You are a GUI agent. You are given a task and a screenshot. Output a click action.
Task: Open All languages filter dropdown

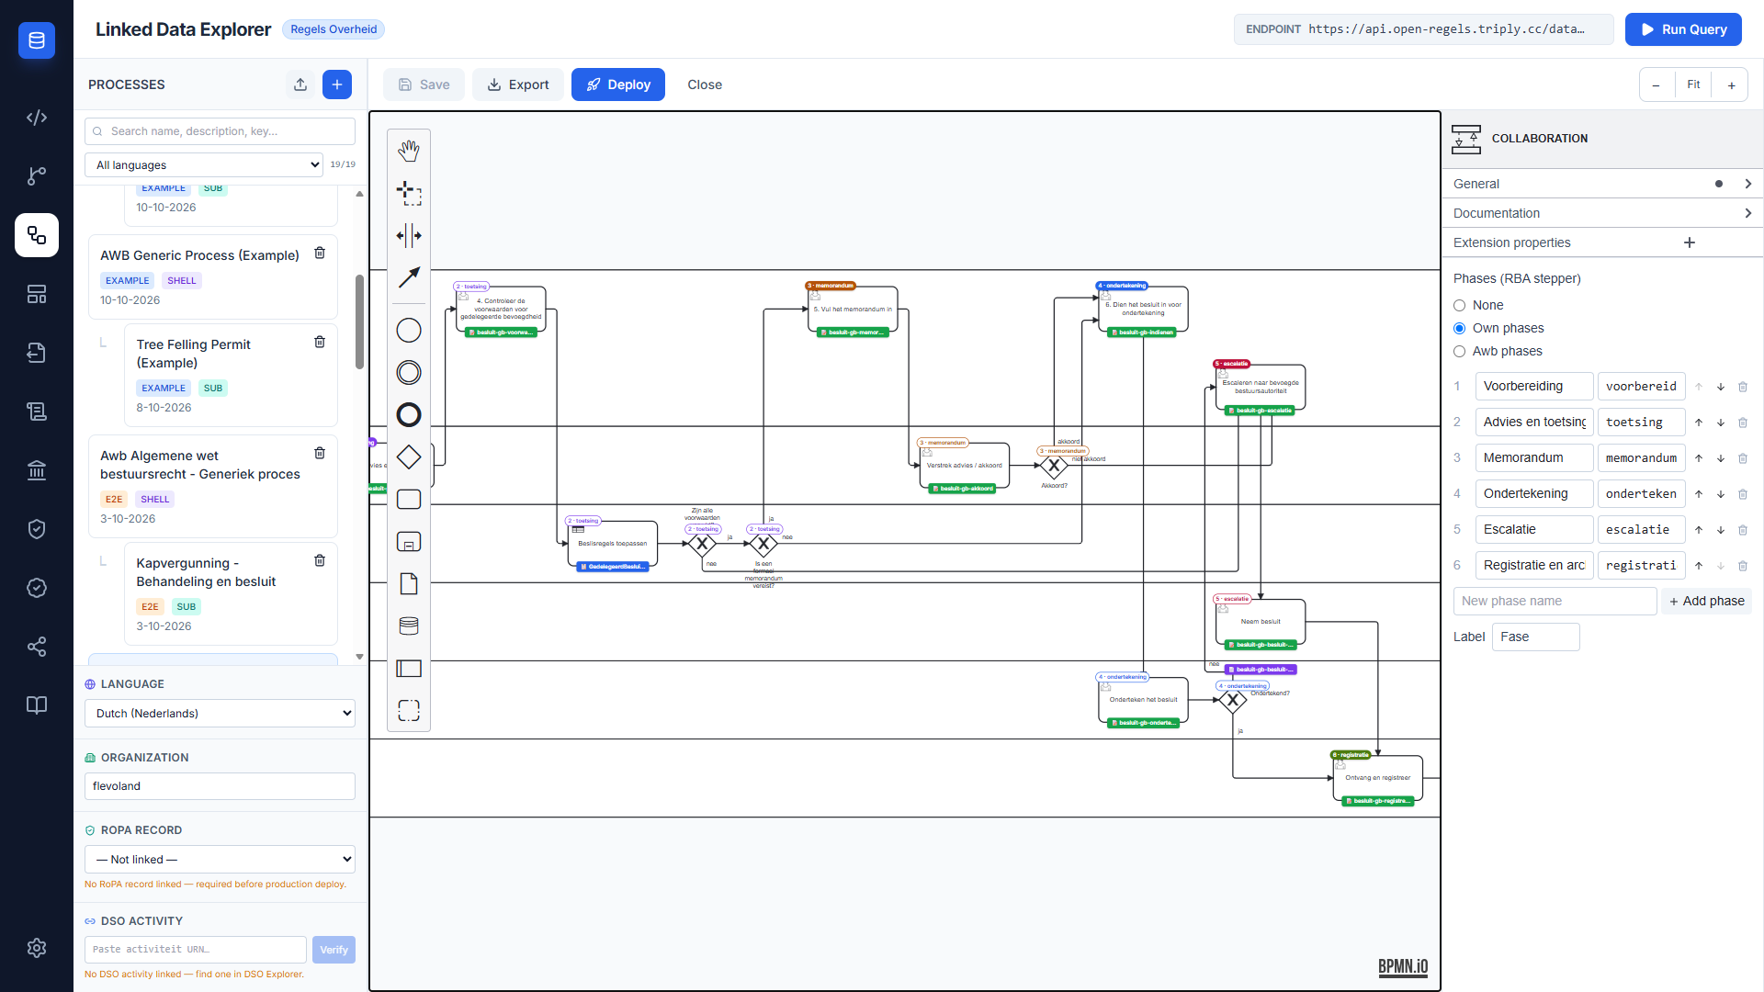click(x=204, y=165)
